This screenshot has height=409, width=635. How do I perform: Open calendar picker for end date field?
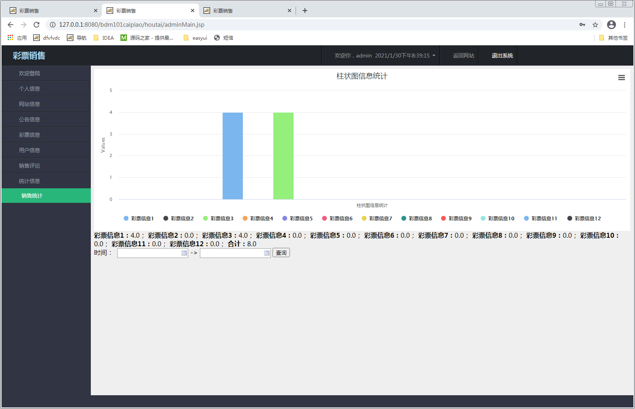(x=267, y=253)
